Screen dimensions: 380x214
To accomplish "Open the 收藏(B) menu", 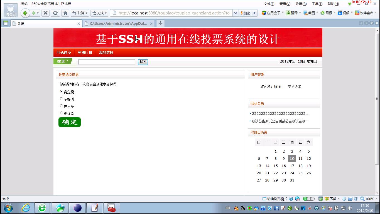I will point(301,4).
